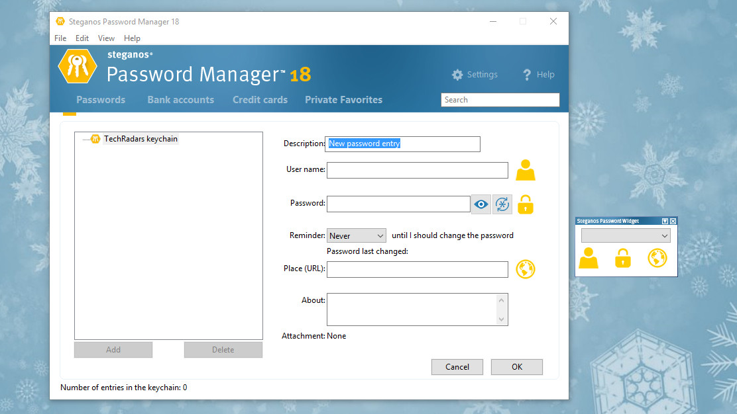Close the Steganos Password Widget

(x=673, y=221)
